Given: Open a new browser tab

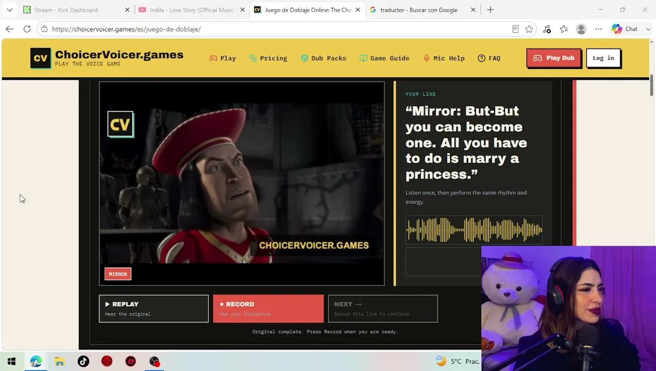Looking at the screenshot, I should click(490, 10).
